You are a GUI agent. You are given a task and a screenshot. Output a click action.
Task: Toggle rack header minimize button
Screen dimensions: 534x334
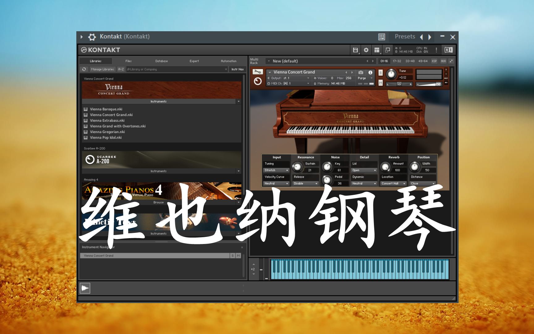click(x=451, y=61)
